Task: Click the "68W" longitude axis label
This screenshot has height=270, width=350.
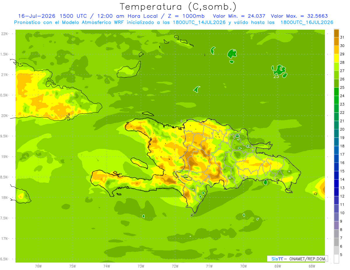Action: click(312, 266)
